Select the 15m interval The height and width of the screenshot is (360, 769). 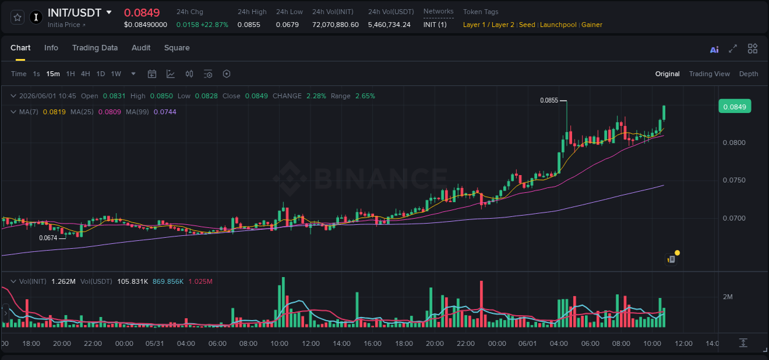click(53, 74)
